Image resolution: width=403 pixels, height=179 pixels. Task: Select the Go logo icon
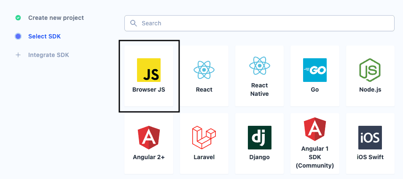[x=314, y=70]
